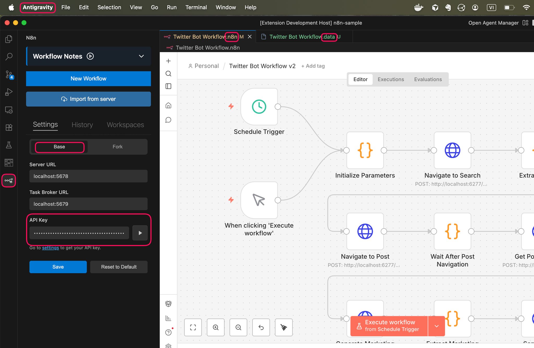Select the Navigate to Post globe node
Viewport: 534px width, 348px height.
(x=365, y=231)
